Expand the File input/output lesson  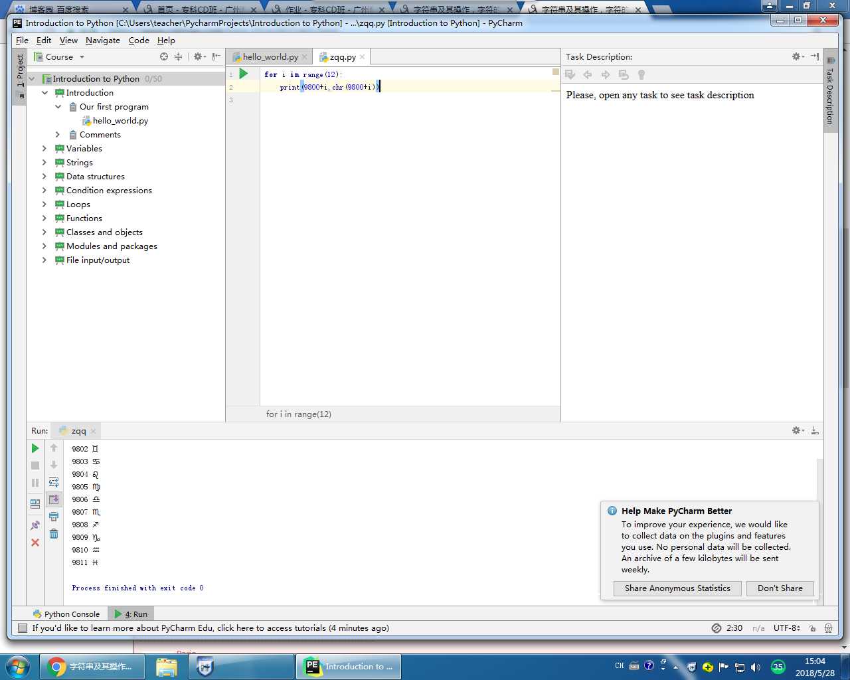(x=44, y=260)
